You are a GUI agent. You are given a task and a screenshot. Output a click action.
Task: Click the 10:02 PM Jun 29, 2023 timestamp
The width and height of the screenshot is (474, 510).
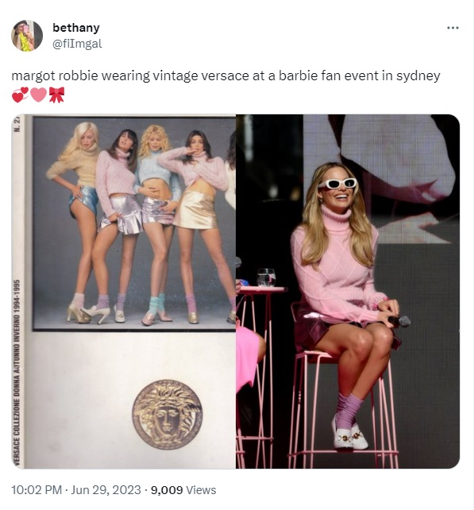(76, 490)
